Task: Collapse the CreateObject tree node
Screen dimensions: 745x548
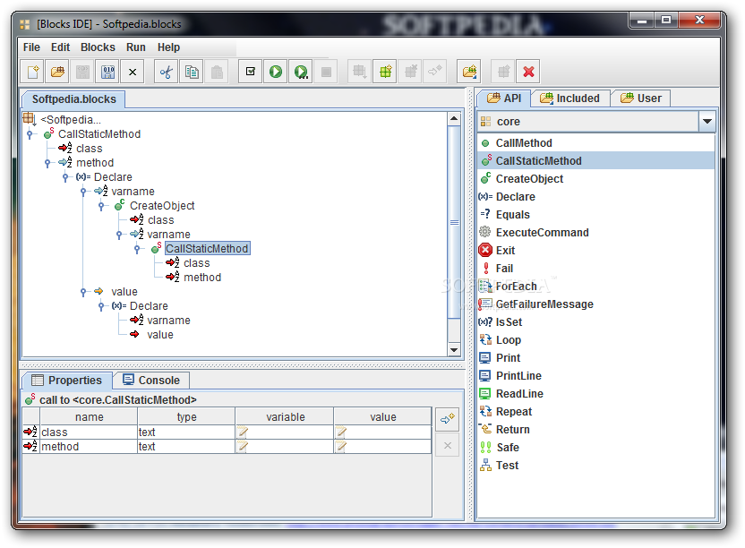Action: 101,206
